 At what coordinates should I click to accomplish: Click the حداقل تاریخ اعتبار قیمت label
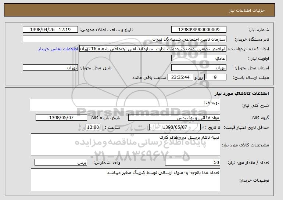(247, 127)
